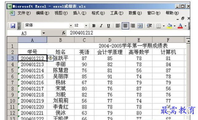198x120 pixels.
Task: Select column F header
Action: coord(168,40)
